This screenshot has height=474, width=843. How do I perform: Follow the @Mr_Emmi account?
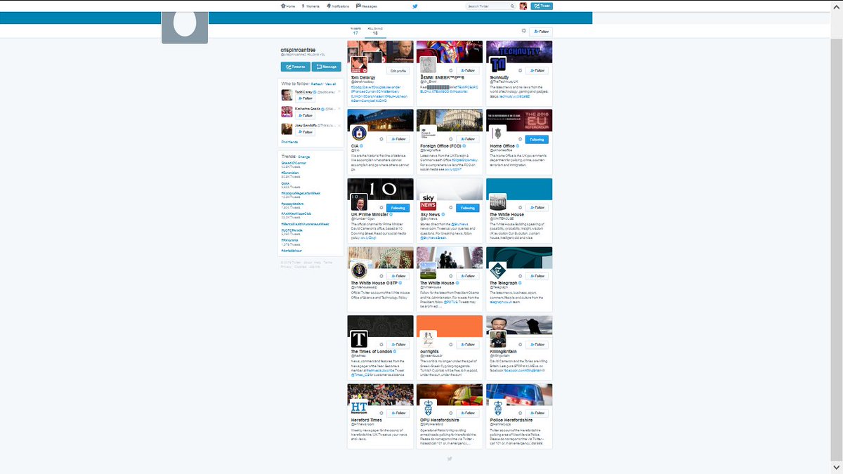coord(466,71)
